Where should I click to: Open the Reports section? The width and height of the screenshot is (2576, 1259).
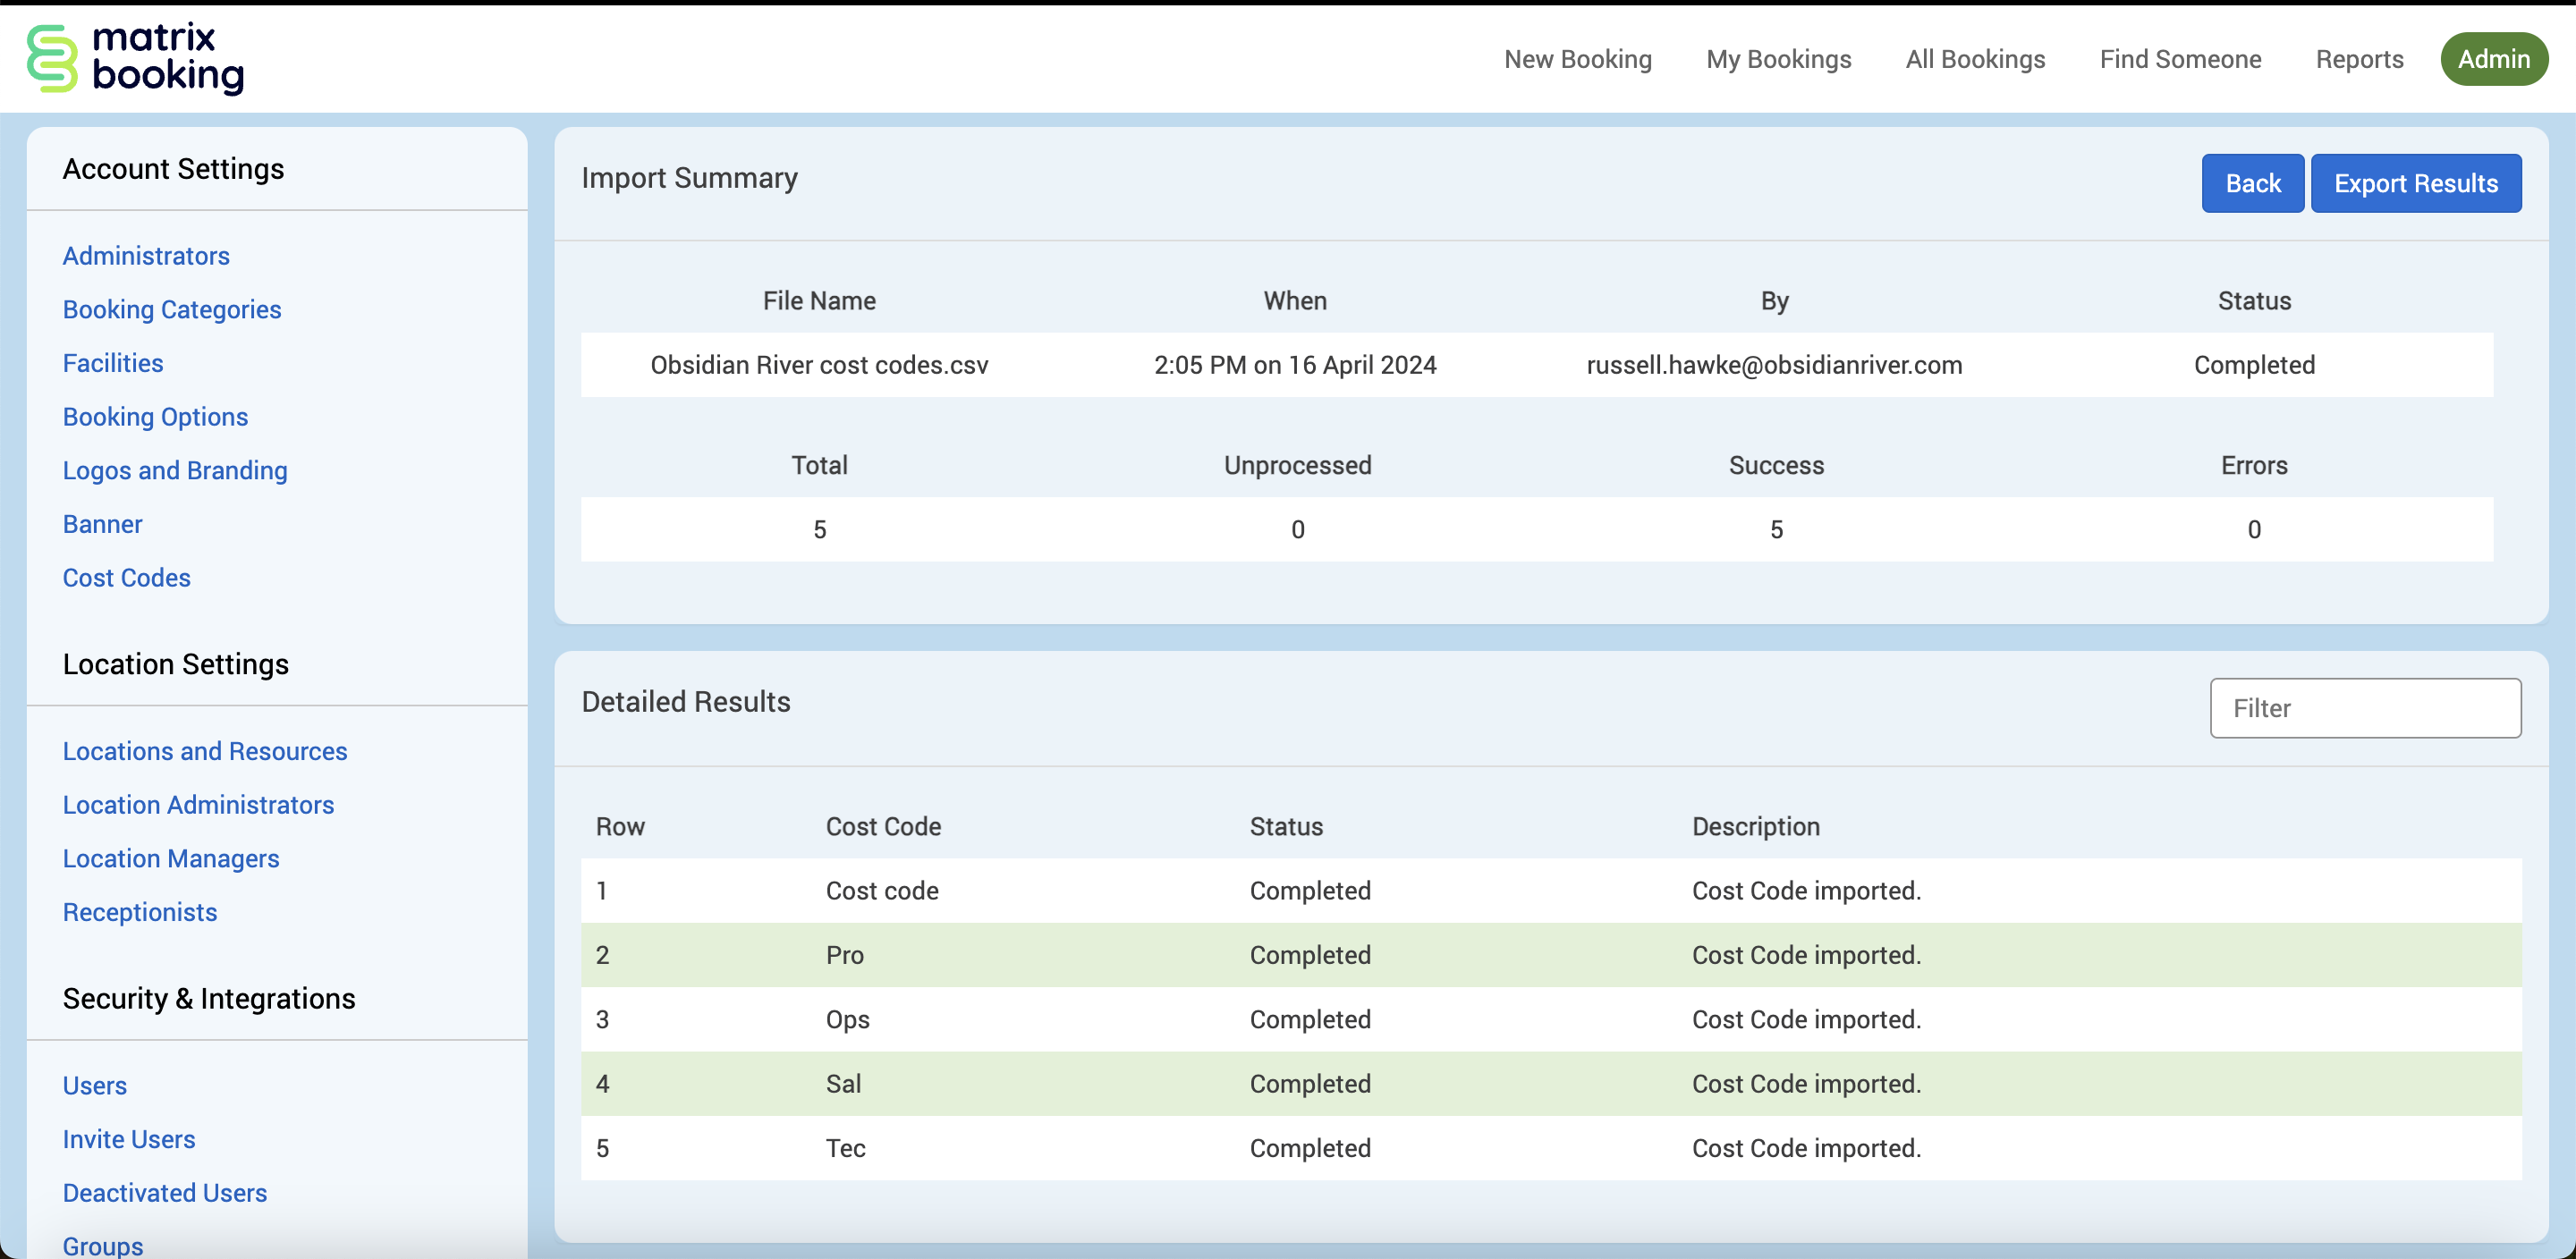click(2359, 59)
